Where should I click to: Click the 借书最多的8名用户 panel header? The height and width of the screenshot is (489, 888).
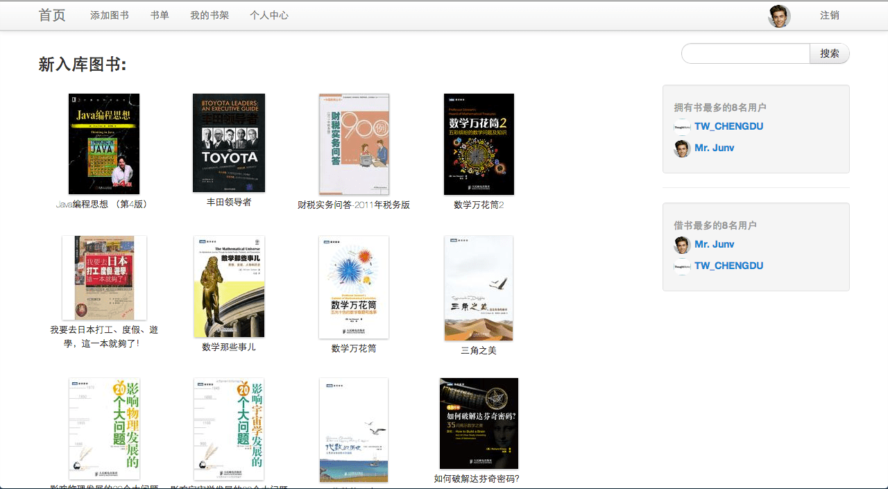click(x=715, y=225)
